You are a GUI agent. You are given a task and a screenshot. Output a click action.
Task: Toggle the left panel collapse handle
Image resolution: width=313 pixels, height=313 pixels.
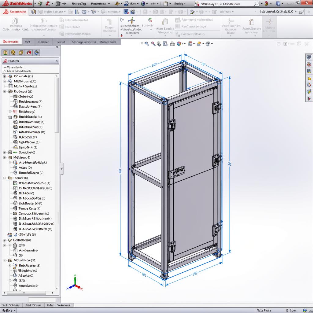(x=62, y=169)
